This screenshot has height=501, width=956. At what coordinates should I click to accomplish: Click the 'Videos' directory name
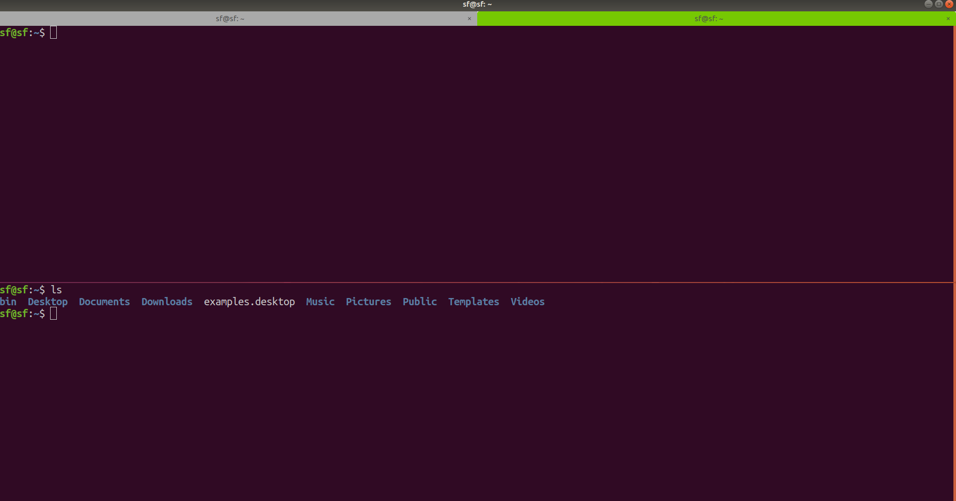point(528,302)
